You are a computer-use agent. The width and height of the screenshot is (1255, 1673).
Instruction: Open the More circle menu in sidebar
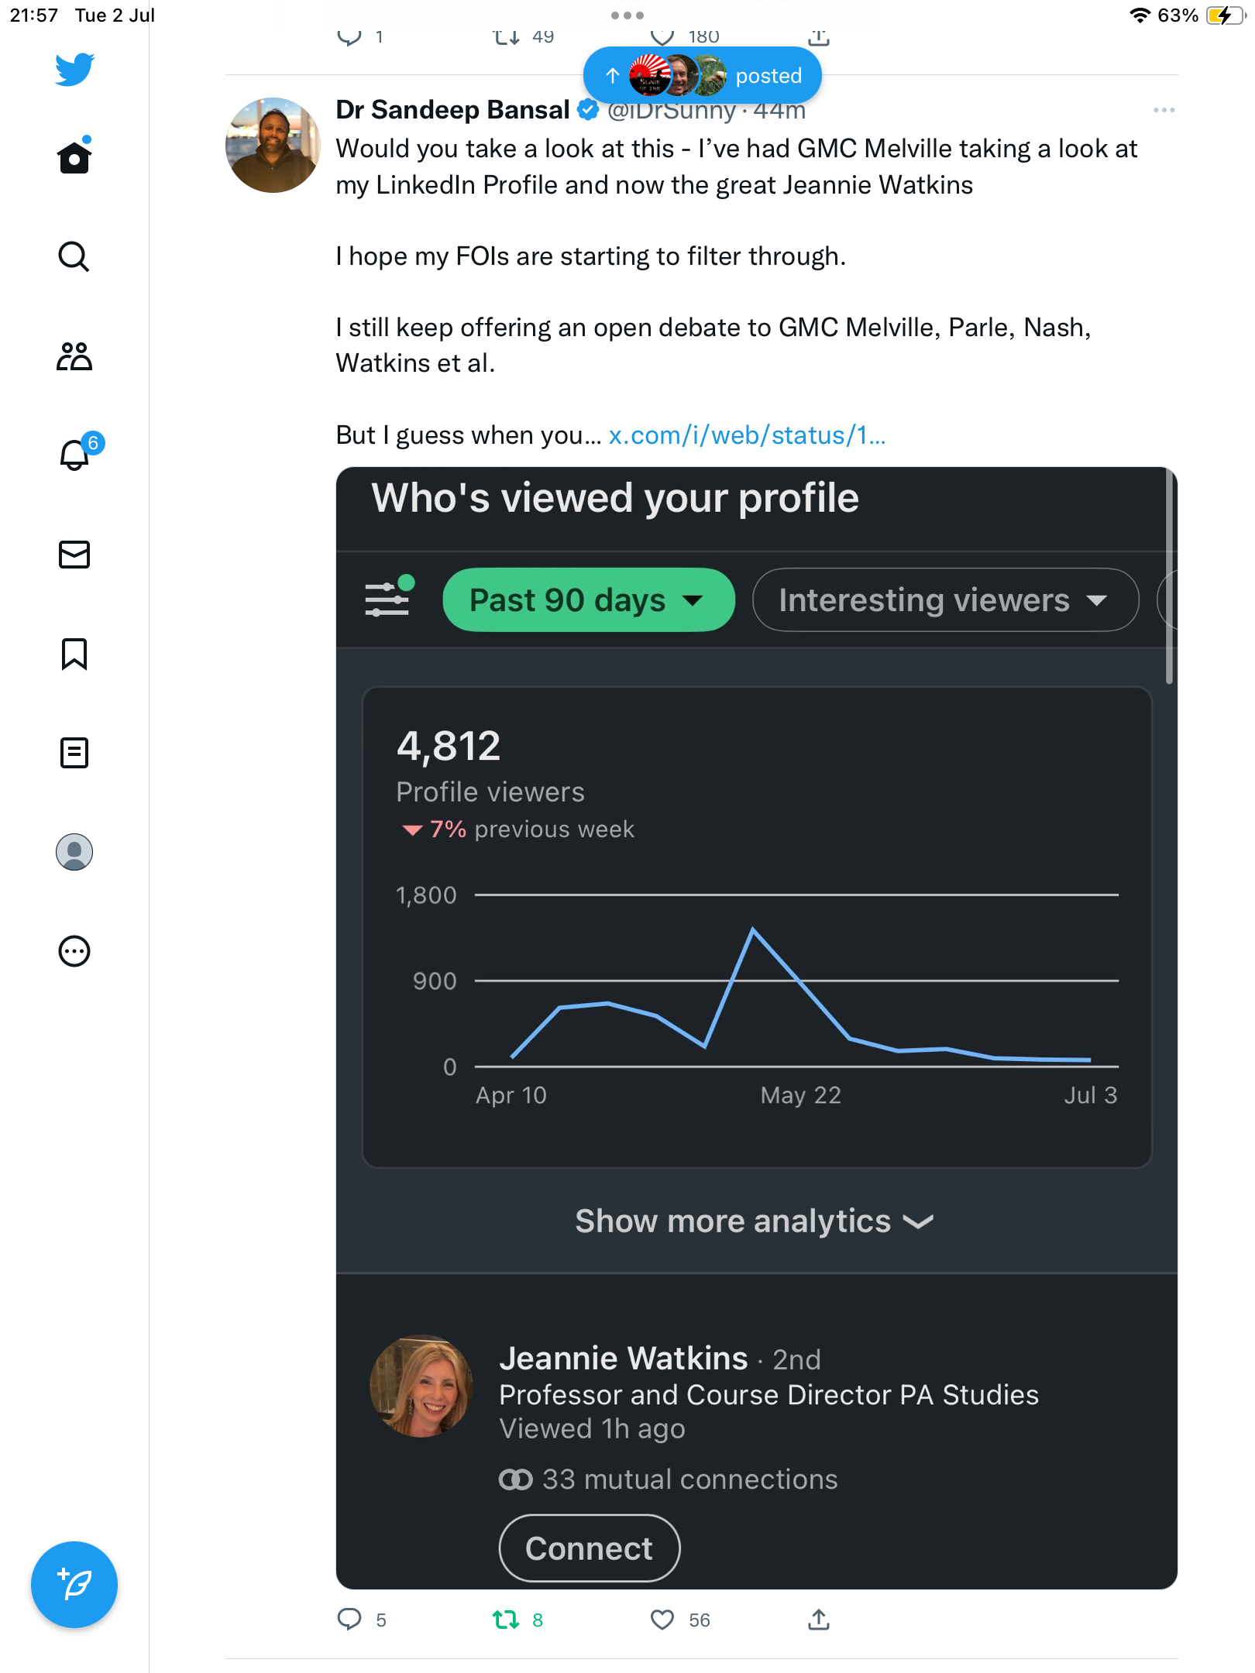74,951
